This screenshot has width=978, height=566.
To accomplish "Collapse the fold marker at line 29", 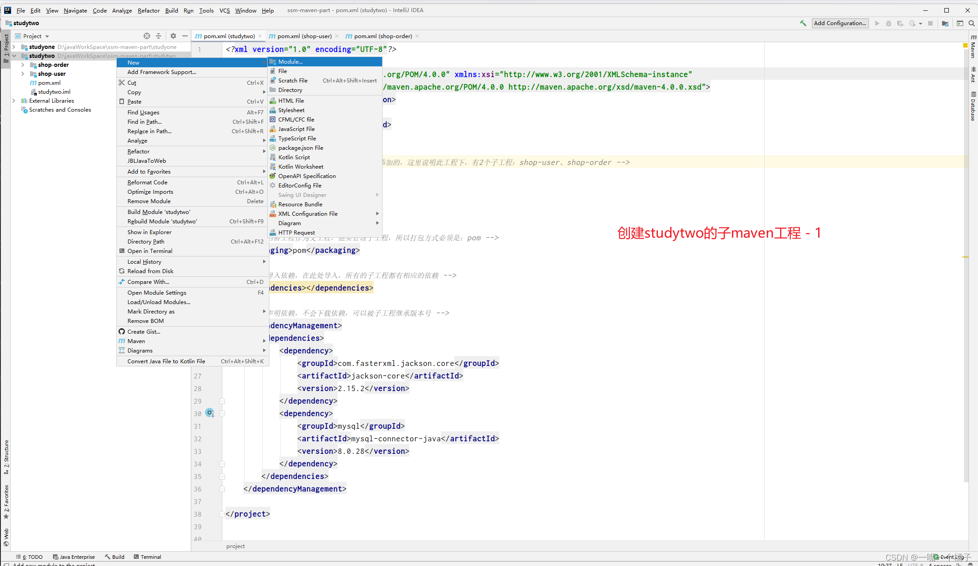I will coord(222,401).
